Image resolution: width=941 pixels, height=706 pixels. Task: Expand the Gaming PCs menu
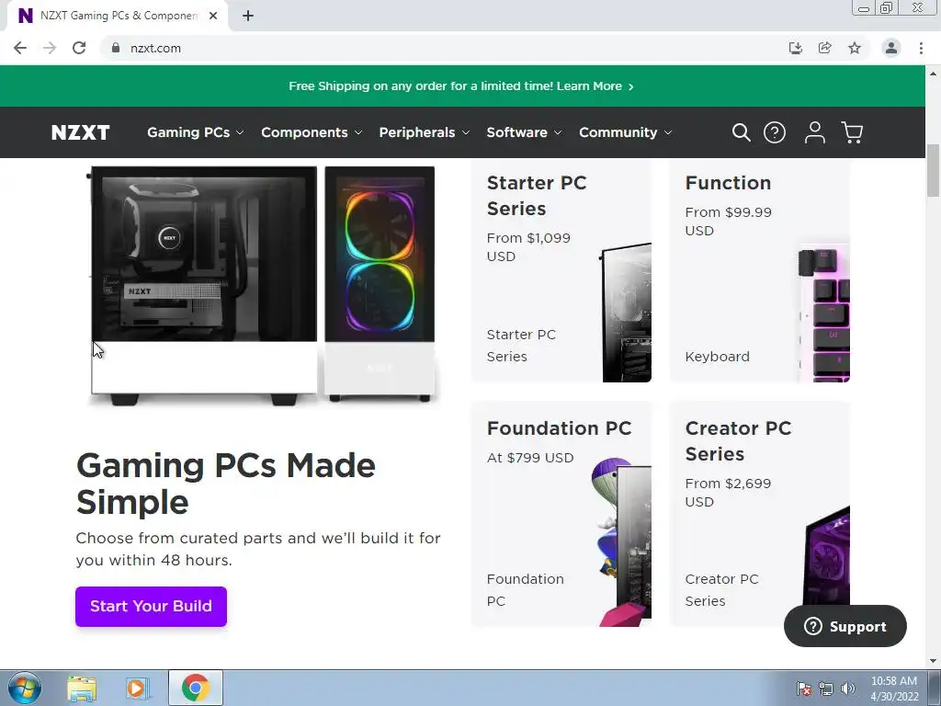coord(196,132)
